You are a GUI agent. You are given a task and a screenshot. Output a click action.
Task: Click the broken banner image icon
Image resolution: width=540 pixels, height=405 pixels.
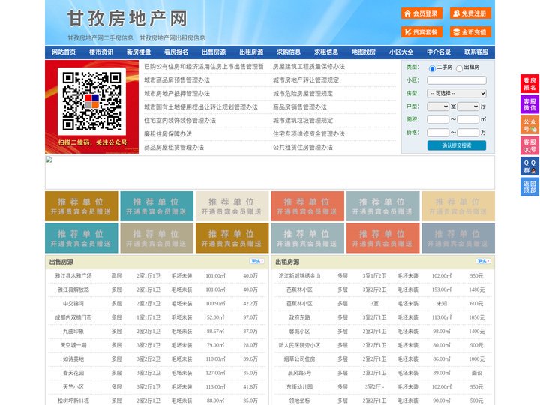[x=49, y=159]
